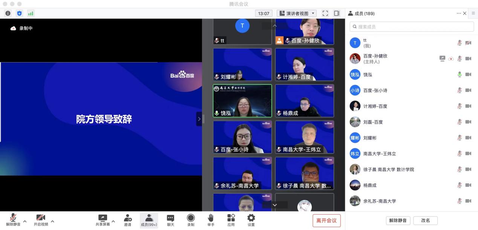Click the blue security shield icon
Screen dimensions: 478x230
[x=19, y=14]
